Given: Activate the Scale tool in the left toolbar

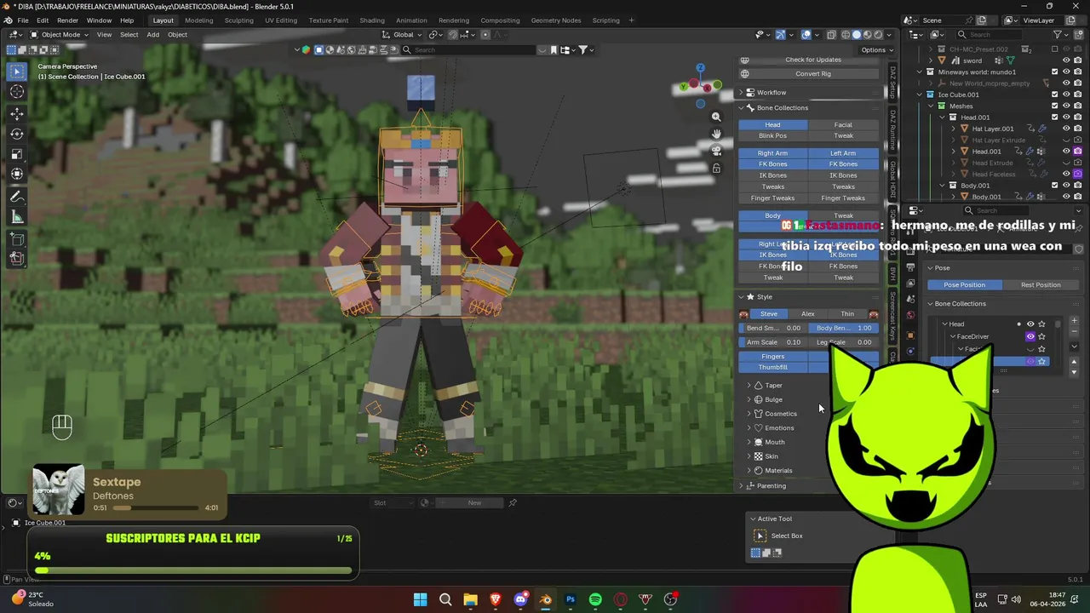Looking at the screenshot, I should click(x=17, y=154).
